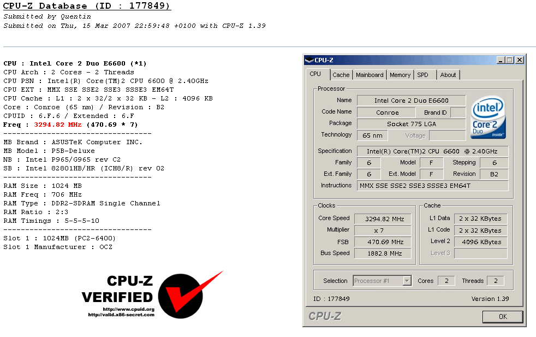536x337 pixels.
Task: Open the About tab
Action: pyautogui.click(x=448, y=75)
